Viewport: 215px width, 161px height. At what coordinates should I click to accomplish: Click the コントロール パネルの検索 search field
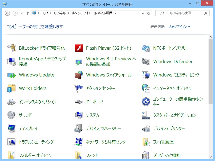[x=180, y=13]
